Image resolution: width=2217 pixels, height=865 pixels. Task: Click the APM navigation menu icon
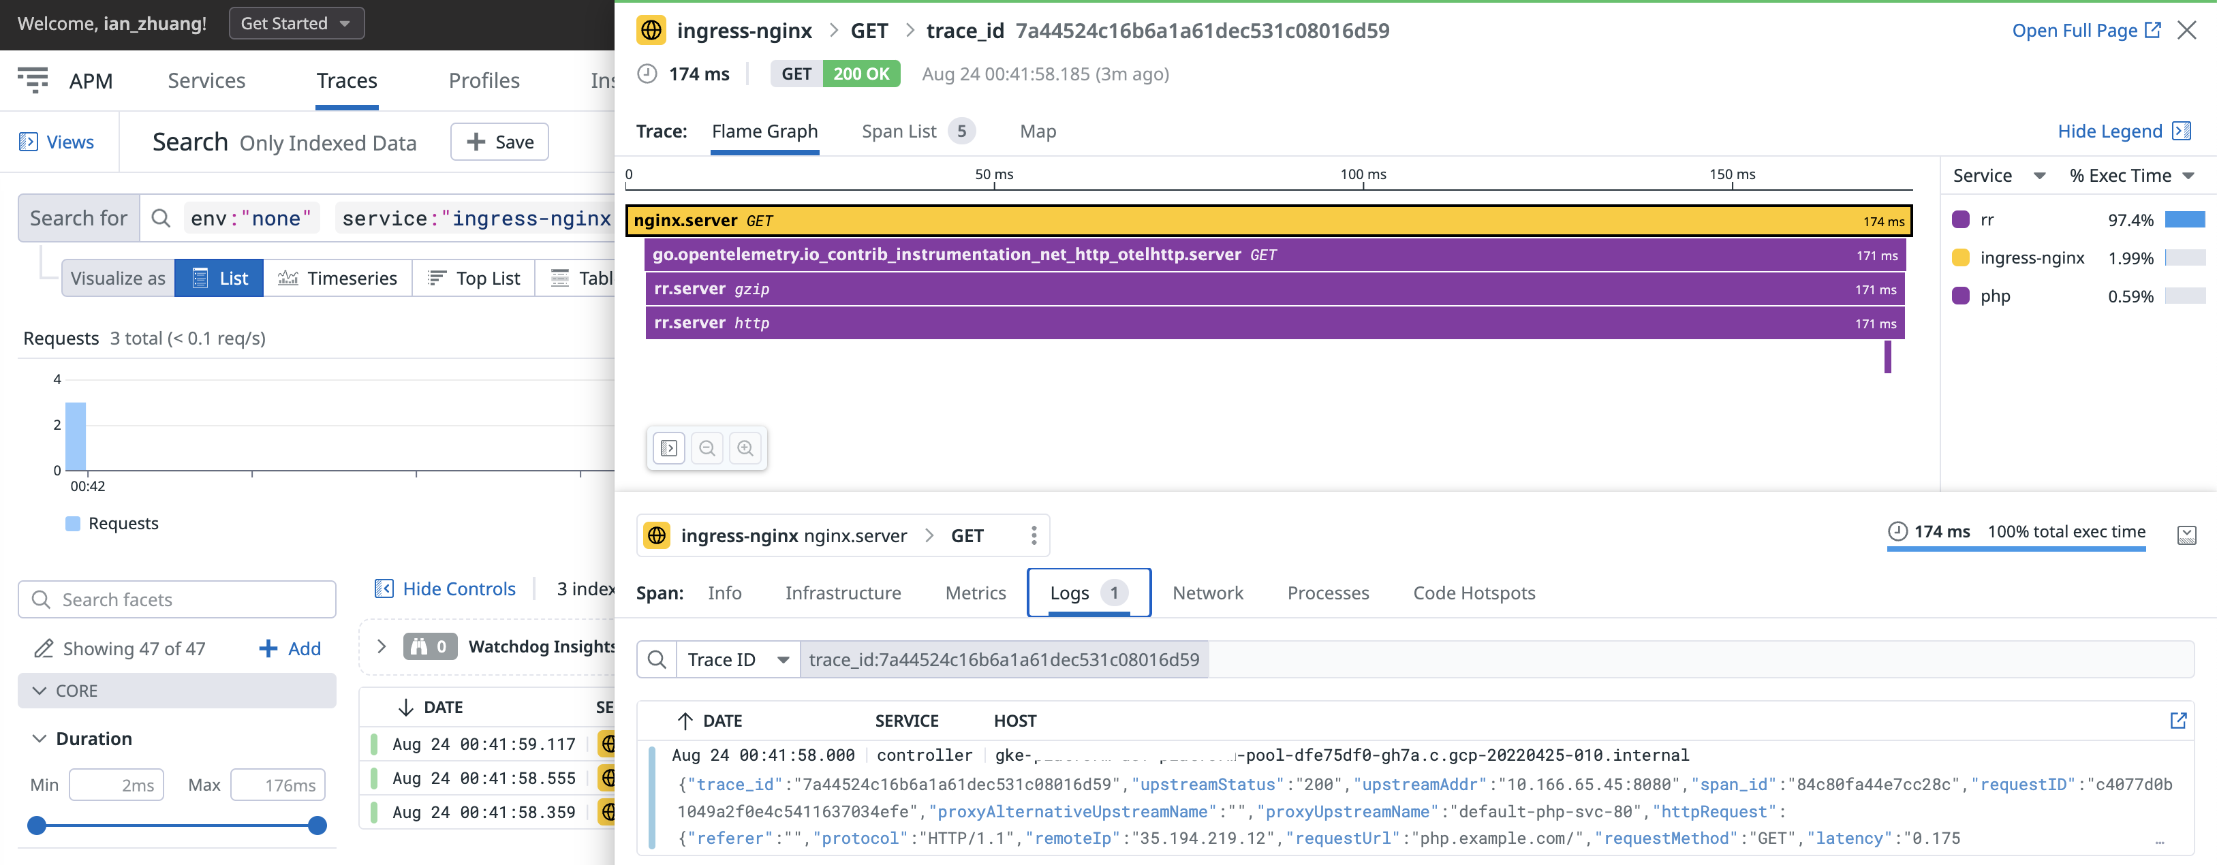(x=33, y=80)
